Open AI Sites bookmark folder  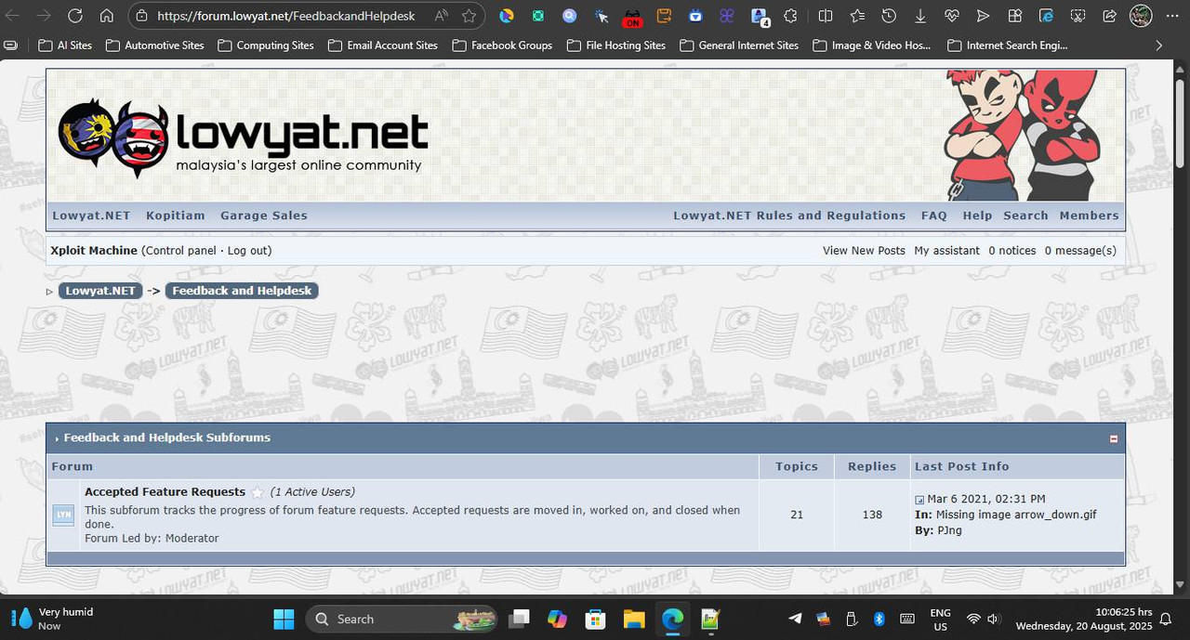pos(65,45)
